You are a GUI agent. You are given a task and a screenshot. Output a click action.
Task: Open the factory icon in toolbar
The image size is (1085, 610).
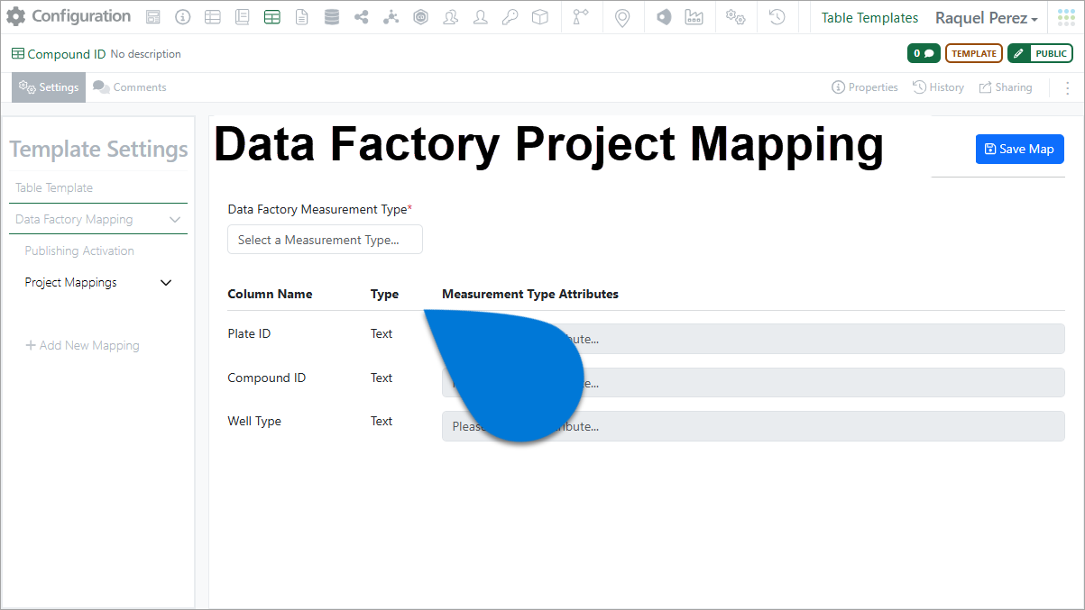pyautogui.click(x=694, y=17)
